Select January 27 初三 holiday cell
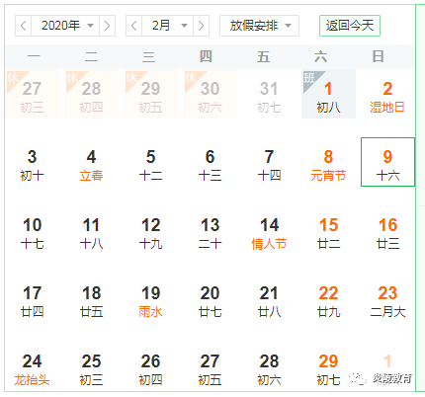The image size is (425, 397). [33, 94]
